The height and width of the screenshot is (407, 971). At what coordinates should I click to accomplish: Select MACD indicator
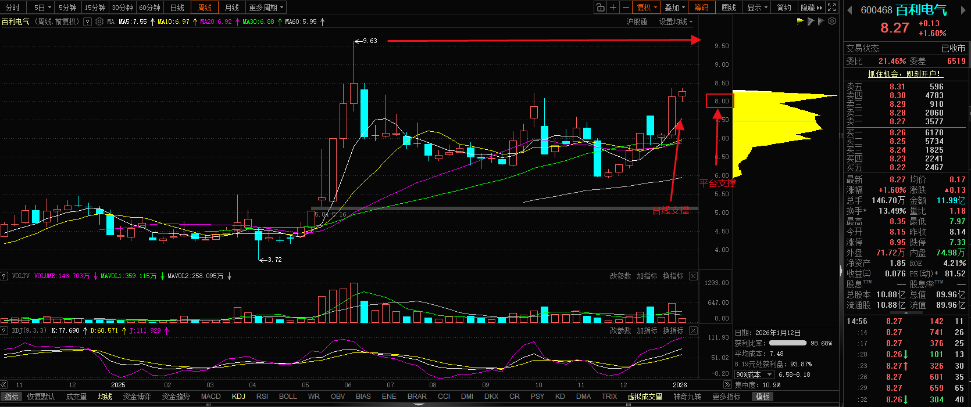coord(210,397)
